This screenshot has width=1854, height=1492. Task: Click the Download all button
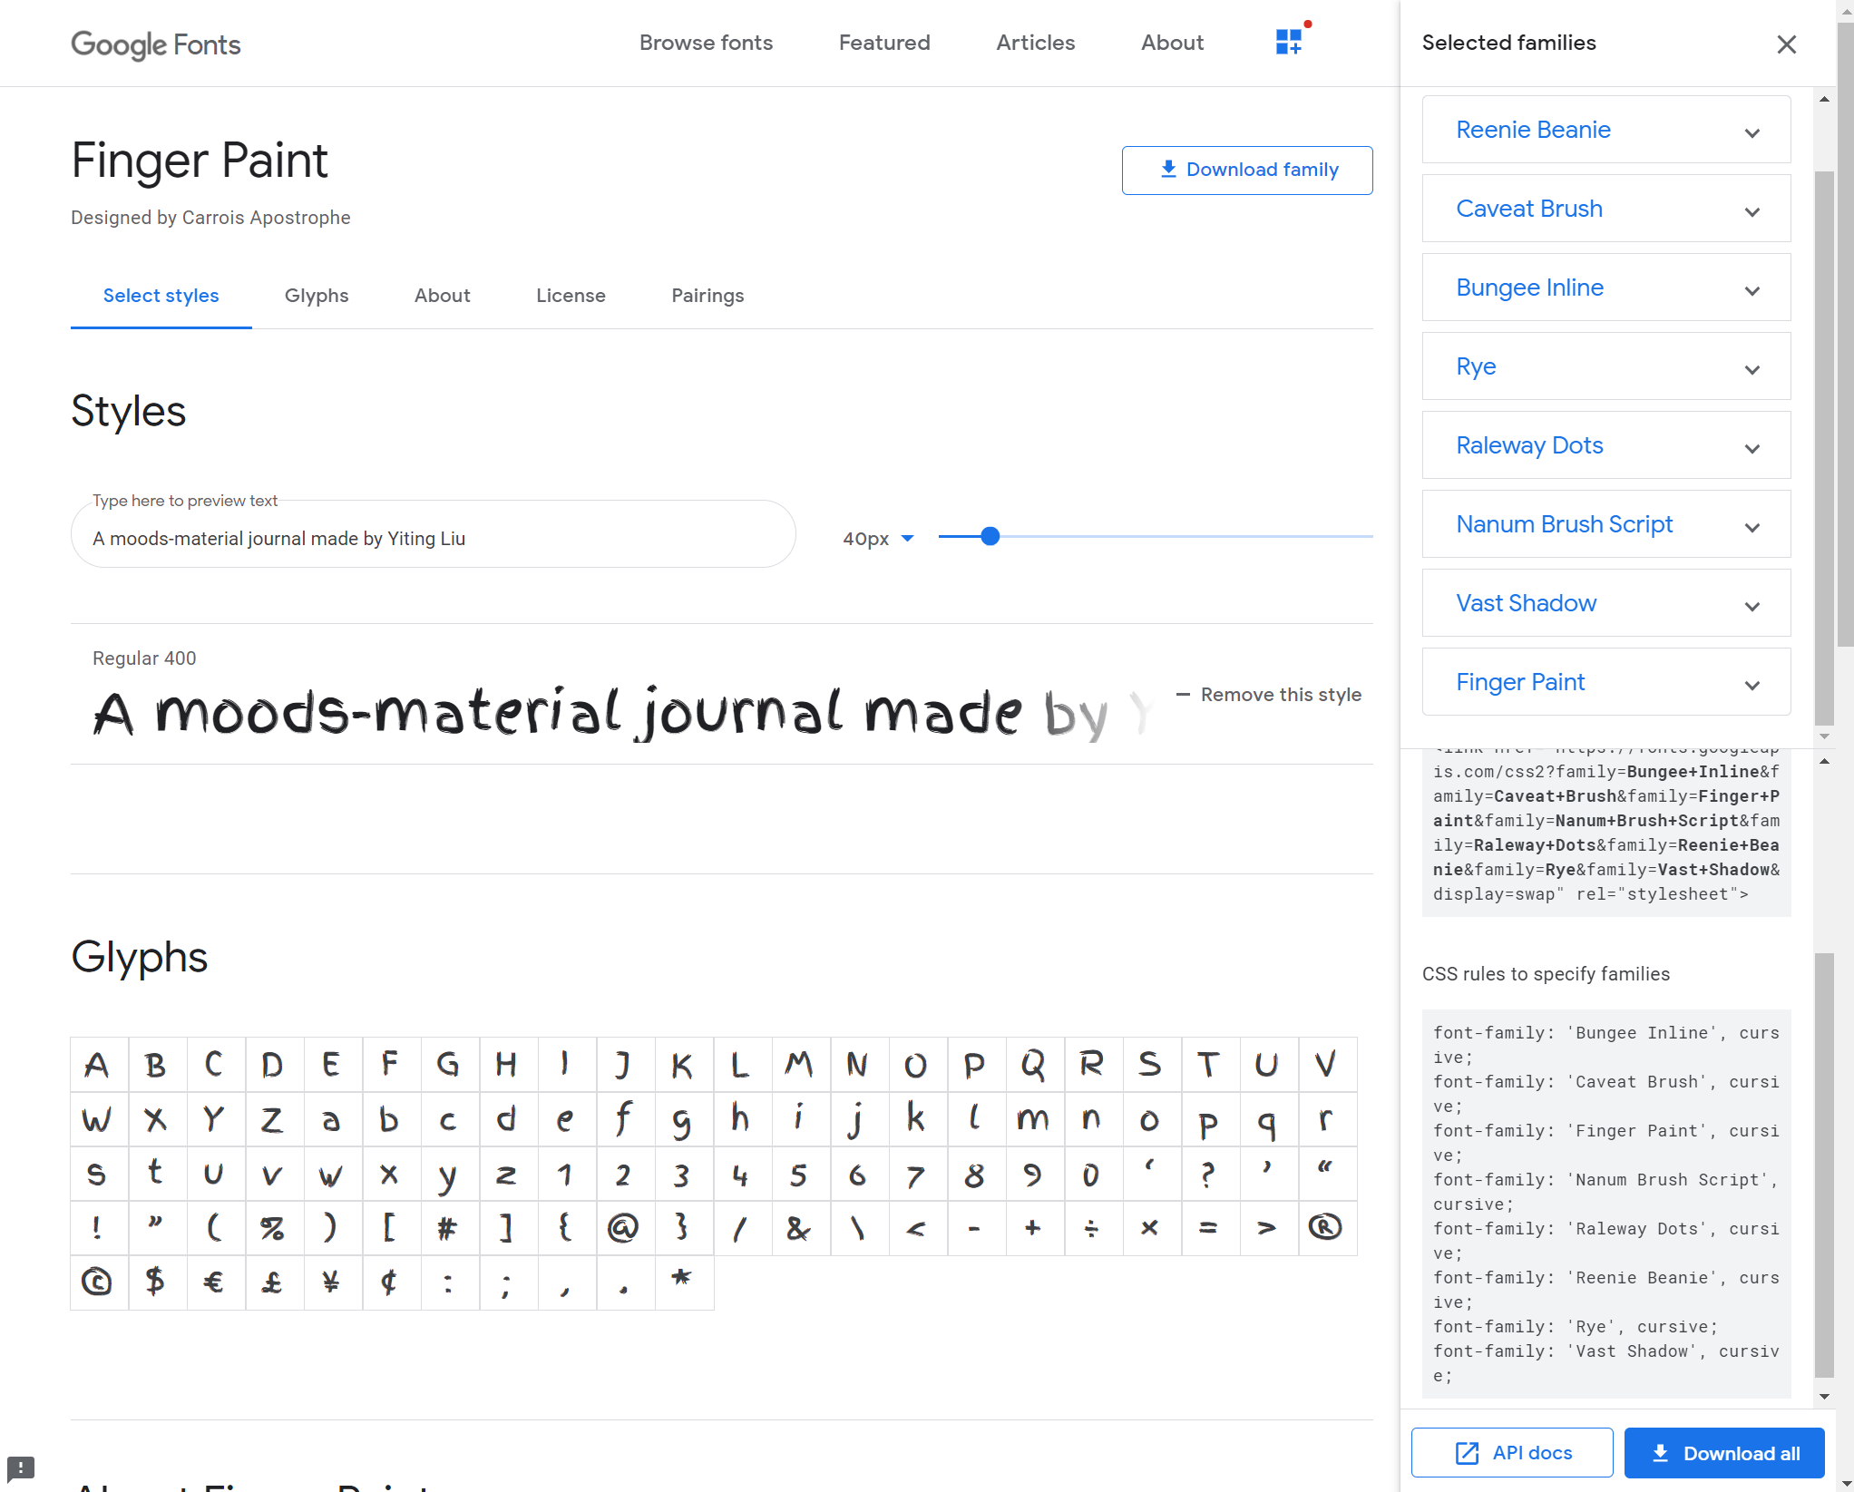[x=1723, y=1453]
